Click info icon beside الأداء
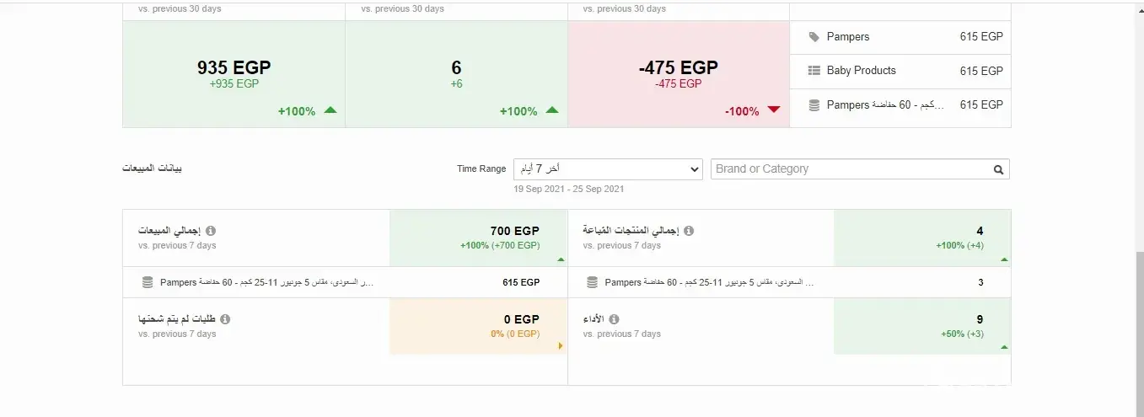 (614, 320)
